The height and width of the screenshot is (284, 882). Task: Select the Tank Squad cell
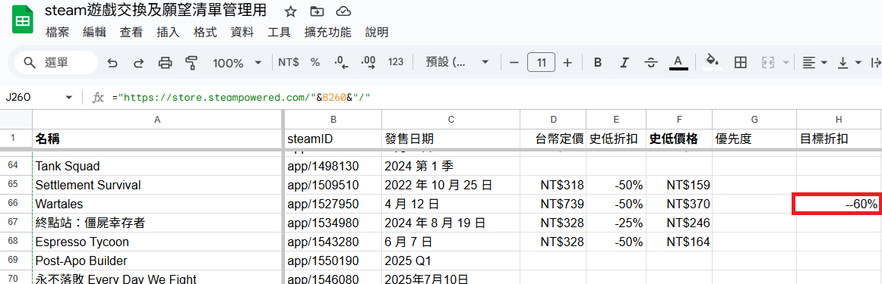pyautogui.click(x=157, y=166)
